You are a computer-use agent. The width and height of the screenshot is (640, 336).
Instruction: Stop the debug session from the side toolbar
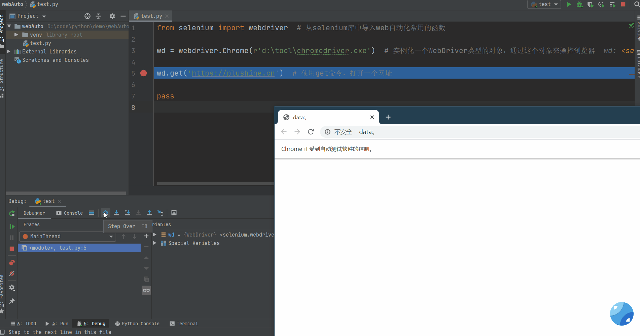[x=12, y=249]
